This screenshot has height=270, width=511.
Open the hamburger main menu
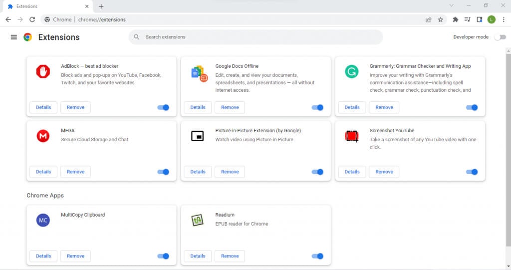14,37
